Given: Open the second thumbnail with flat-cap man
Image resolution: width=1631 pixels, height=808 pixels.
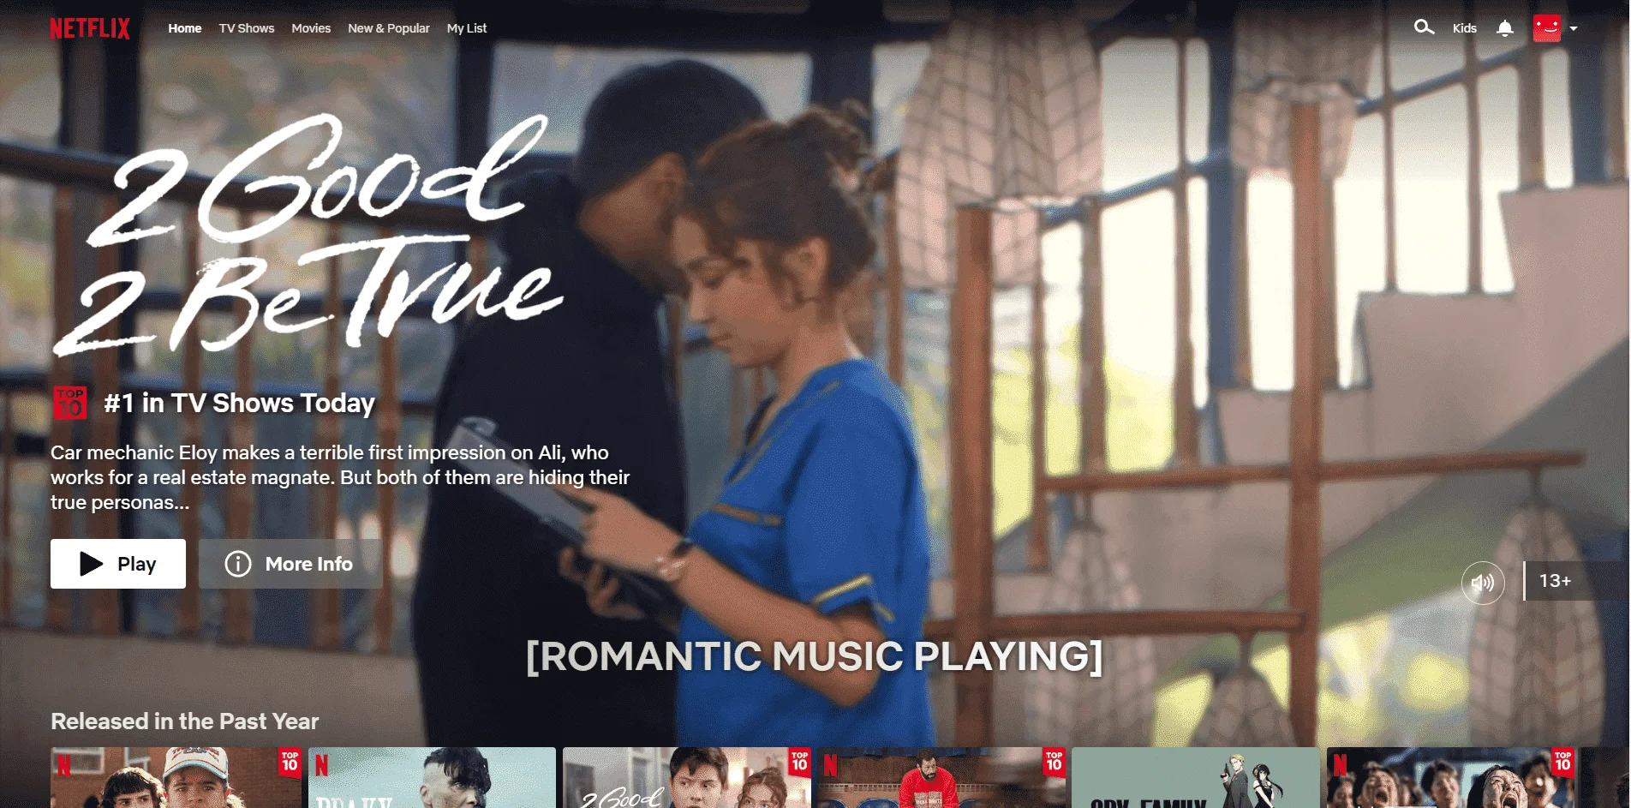Looking at the screenshot, I should (x=432, y=778).
